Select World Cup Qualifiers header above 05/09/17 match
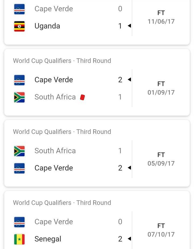The height and width of the screenshot is (249, 194). (x=62, y=132)
